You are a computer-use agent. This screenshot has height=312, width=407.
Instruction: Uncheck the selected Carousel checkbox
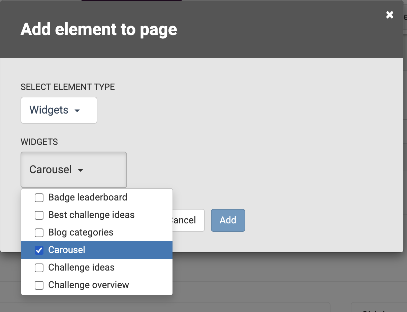(39, 250)
